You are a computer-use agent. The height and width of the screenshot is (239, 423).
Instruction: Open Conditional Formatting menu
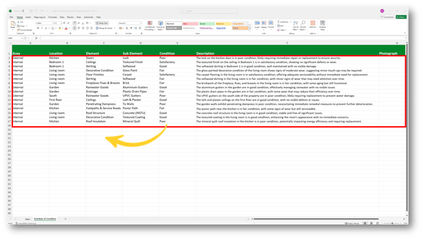point(150,26)
